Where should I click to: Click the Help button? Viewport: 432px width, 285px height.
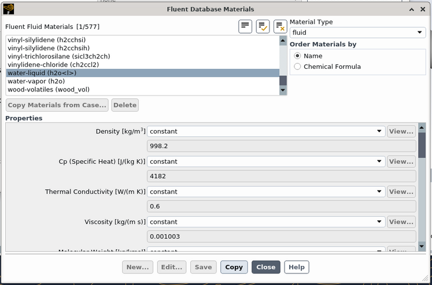[296, 267]
